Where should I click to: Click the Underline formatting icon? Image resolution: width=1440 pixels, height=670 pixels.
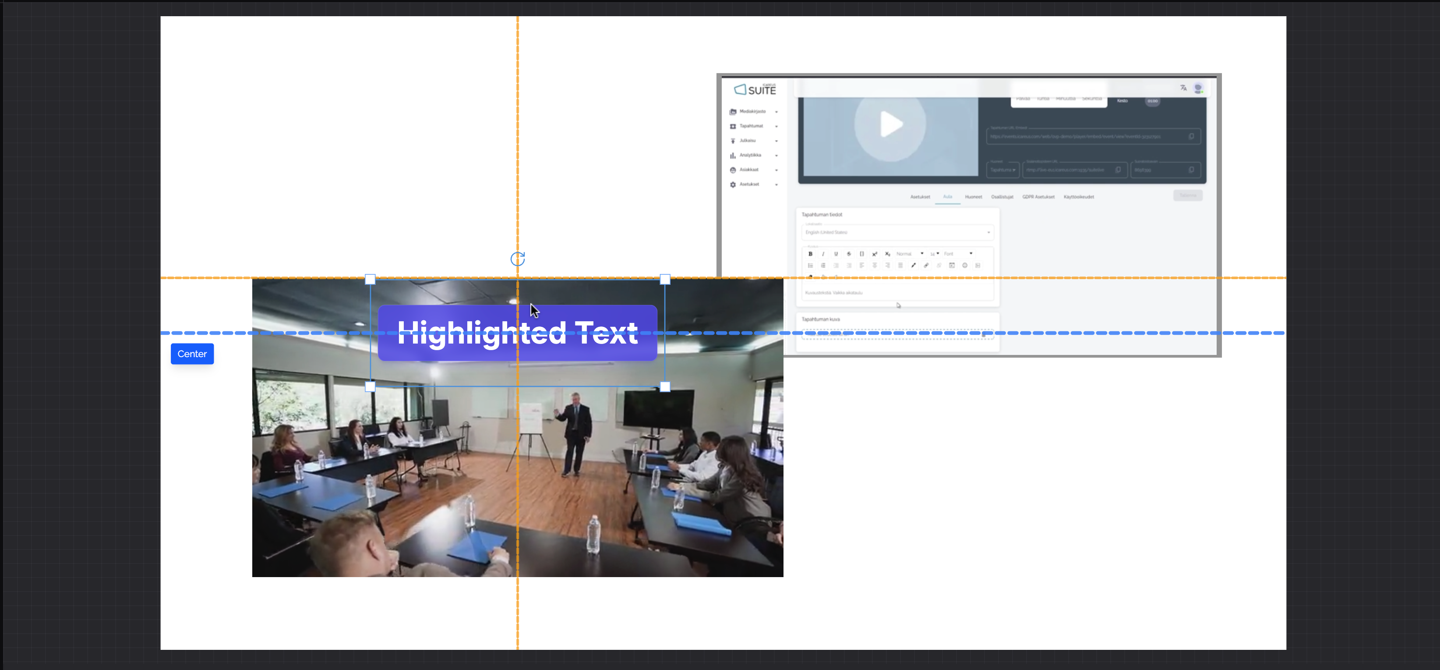pos(836,254)
